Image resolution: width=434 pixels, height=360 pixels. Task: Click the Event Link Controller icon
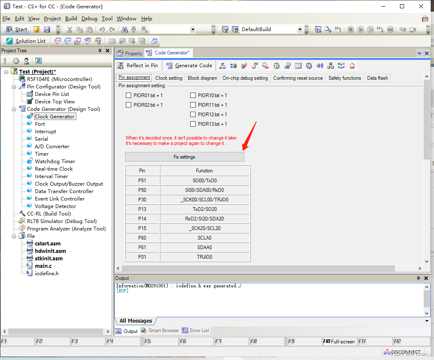341,66
